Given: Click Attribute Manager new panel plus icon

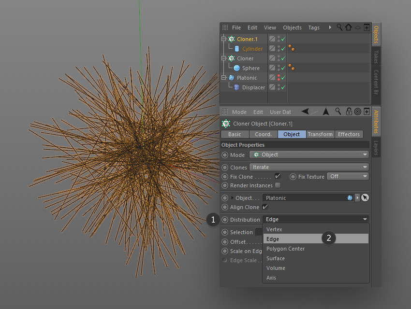Looking at the screenshot, I should click(x=367, y=112).
